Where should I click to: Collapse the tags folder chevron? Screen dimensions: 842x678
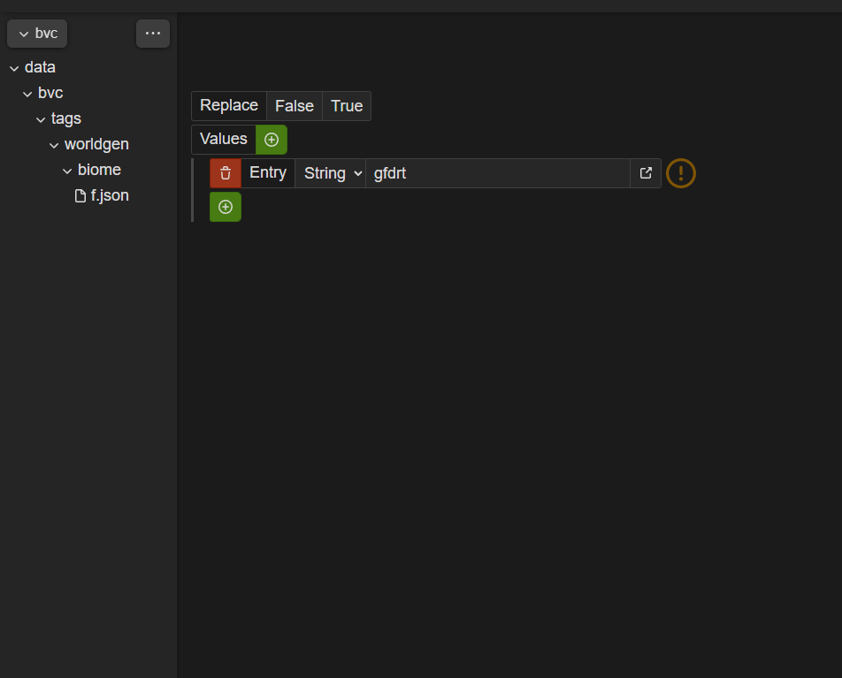[41, 119]
